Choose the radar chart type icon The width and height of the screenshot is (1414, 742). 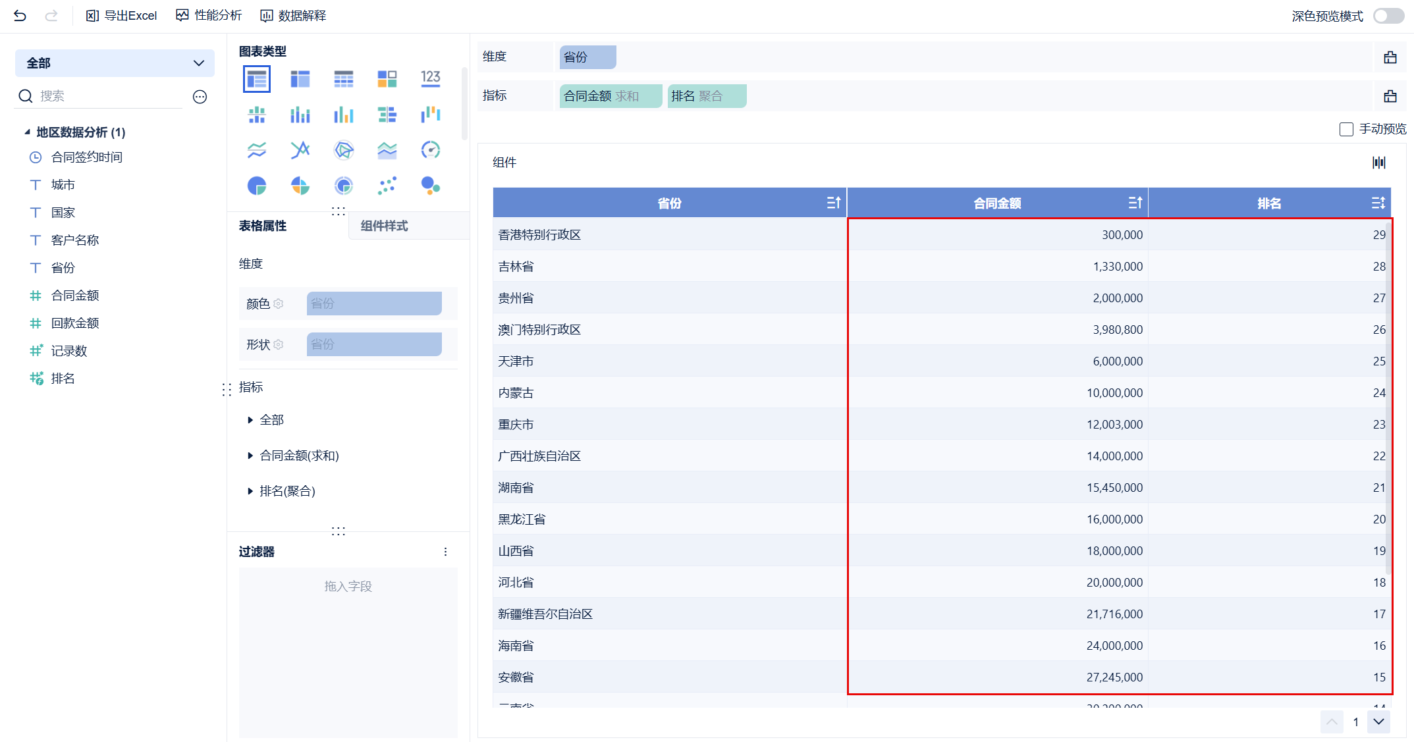point(343,150)
